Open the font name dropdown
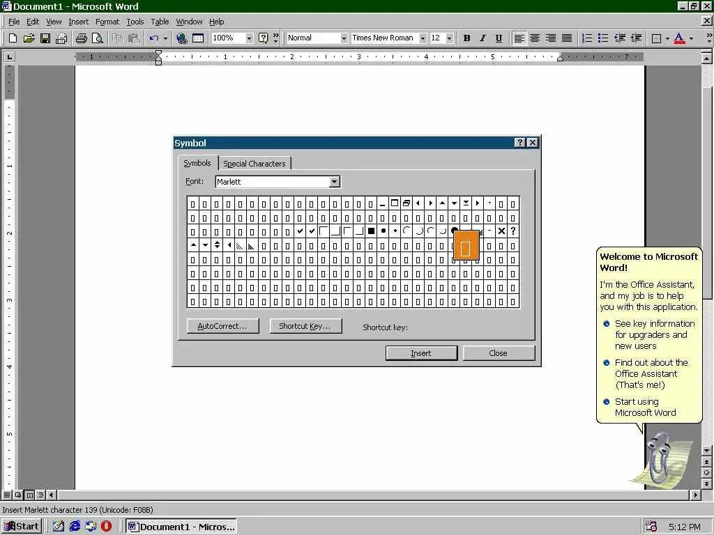Viewport: 714px width, 535px height. click(x=423, y=38)
